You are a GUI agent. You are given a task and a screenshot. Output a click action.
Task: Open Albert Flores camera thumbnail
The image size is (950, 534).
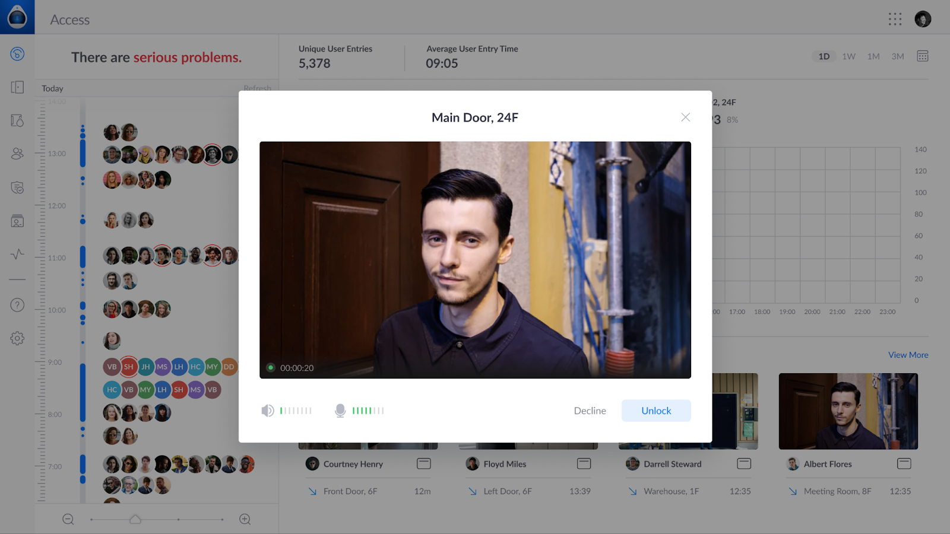(848, 411)
